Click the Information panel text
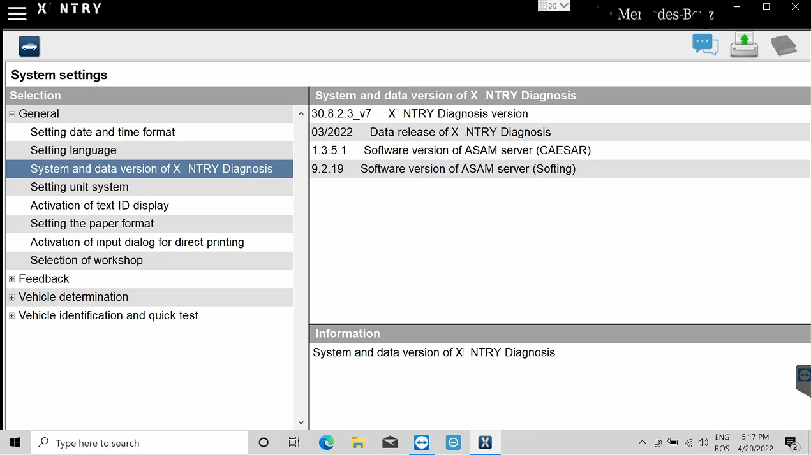 tap(434, 352)
